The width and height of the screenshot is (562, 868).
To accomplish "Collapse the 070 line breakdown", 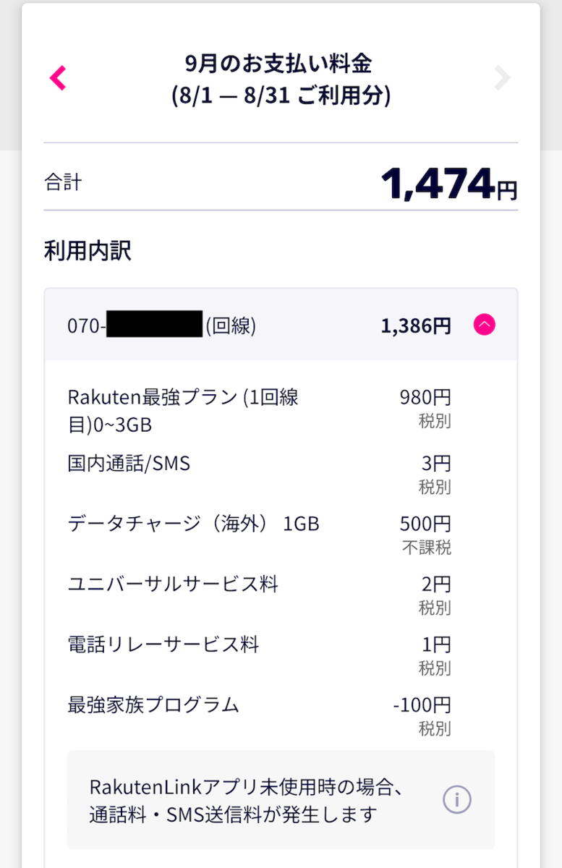I will pos(485,325).
